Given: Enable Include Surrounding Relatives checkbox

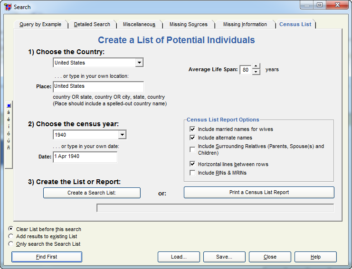Looking at the screenshot, I should [x=192, y=149].
